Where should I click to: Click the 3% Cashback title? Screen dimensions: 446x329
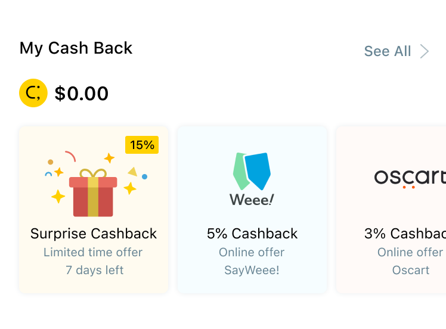(x=405, y=234)
